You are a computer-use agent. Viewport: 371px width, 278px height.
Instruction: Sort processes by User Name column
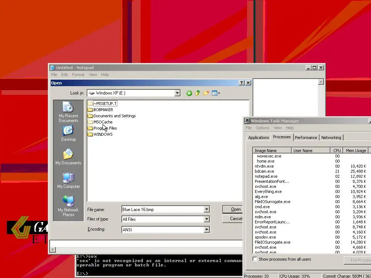310,151
